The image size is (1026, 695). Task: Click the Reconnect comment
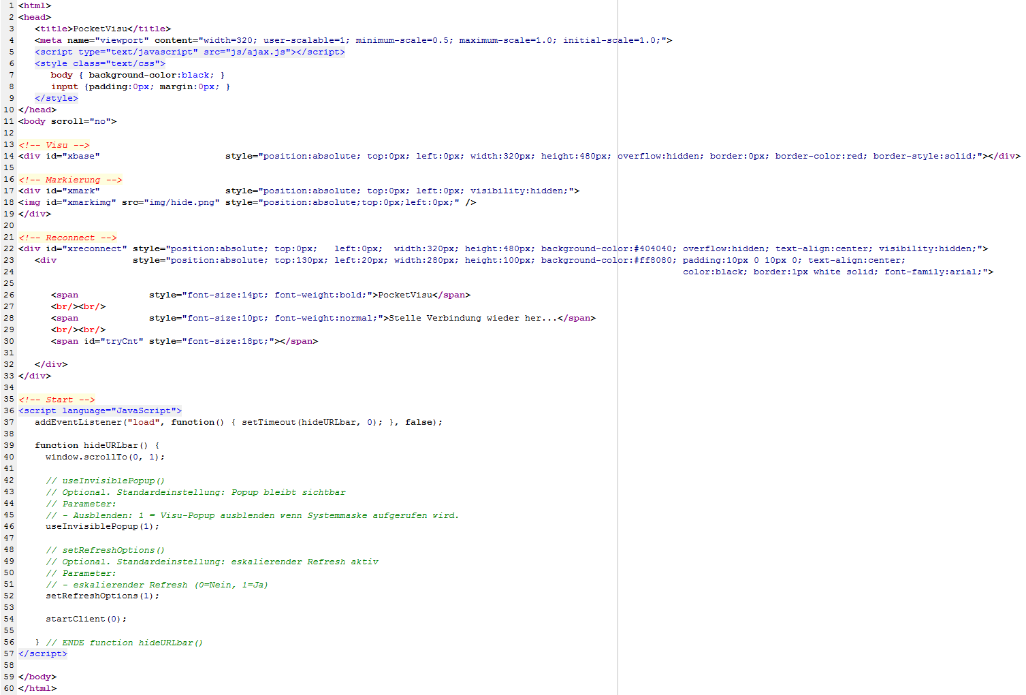[x=68, y=236]
